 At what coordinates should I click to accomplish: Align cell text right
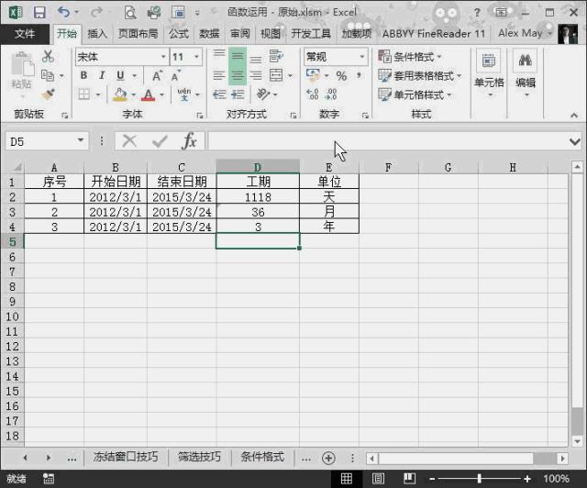pyautogui.click(x=256, y=76)
